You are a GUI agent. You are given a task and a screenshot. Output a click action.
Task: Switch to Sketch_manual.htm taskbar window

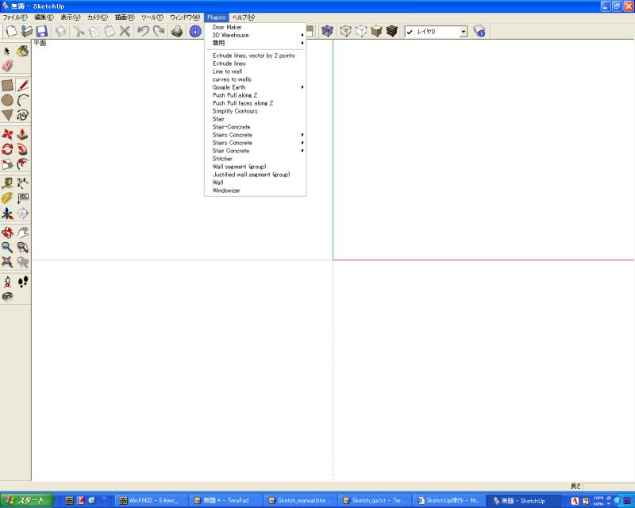click(x=302, y=501)
